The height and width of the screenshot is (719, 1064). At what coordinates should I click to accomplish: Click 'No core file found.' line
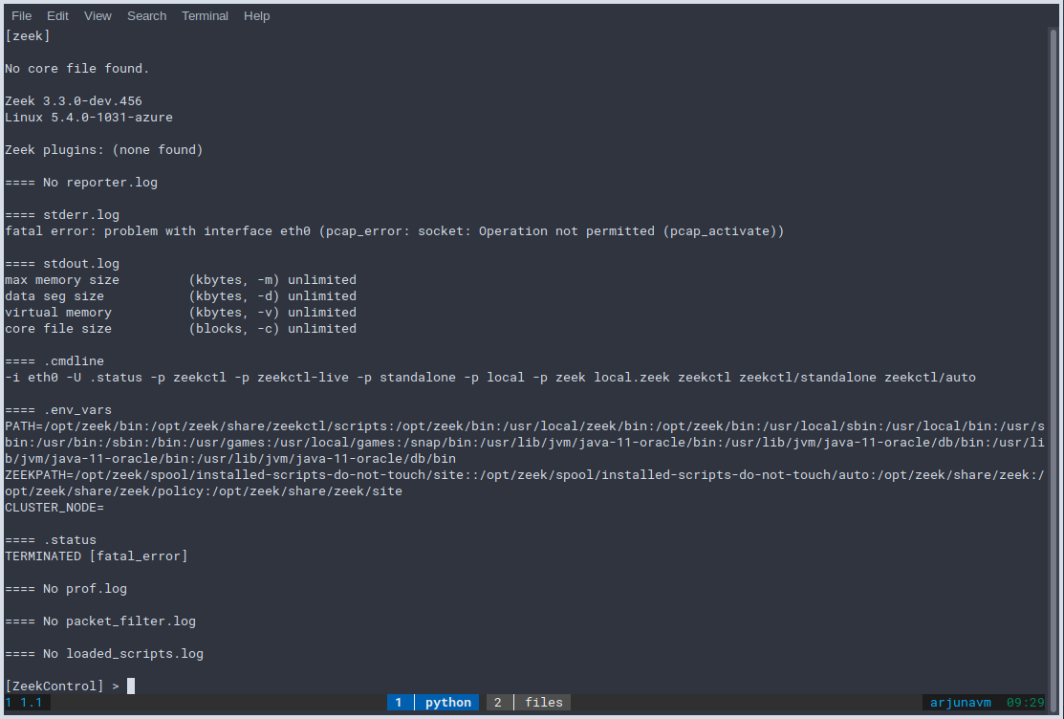click(76, 69)
